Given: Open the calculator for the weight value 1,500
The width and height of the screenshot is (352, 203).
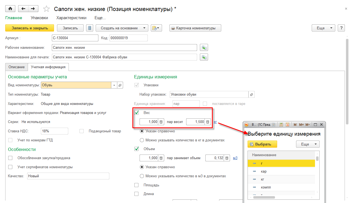Looking at the screenshot, I should coord(208,122).
